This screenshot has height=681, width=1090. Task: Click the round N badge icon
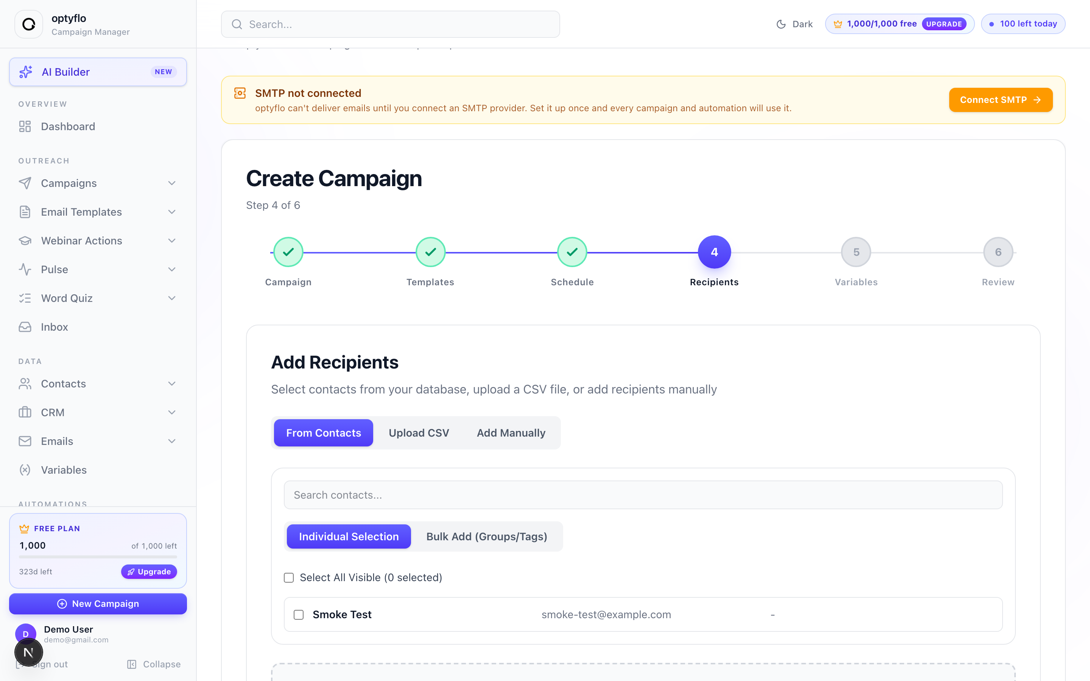coord(29,653)
